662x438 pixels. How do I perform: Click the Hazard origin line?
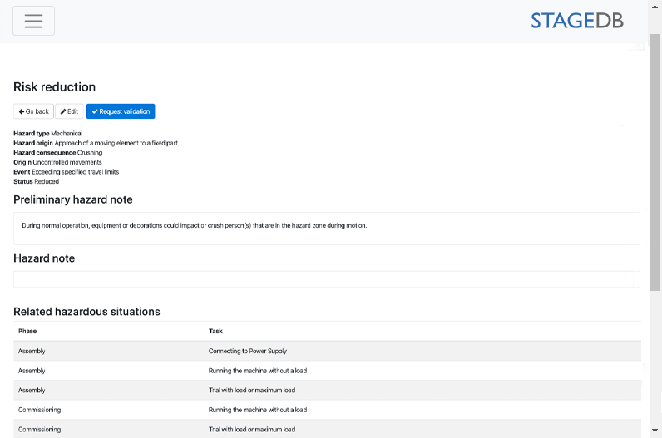click(96, 143)
